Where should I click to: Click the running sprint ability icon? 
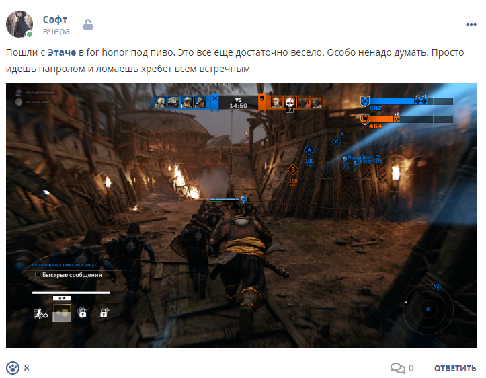41,313
